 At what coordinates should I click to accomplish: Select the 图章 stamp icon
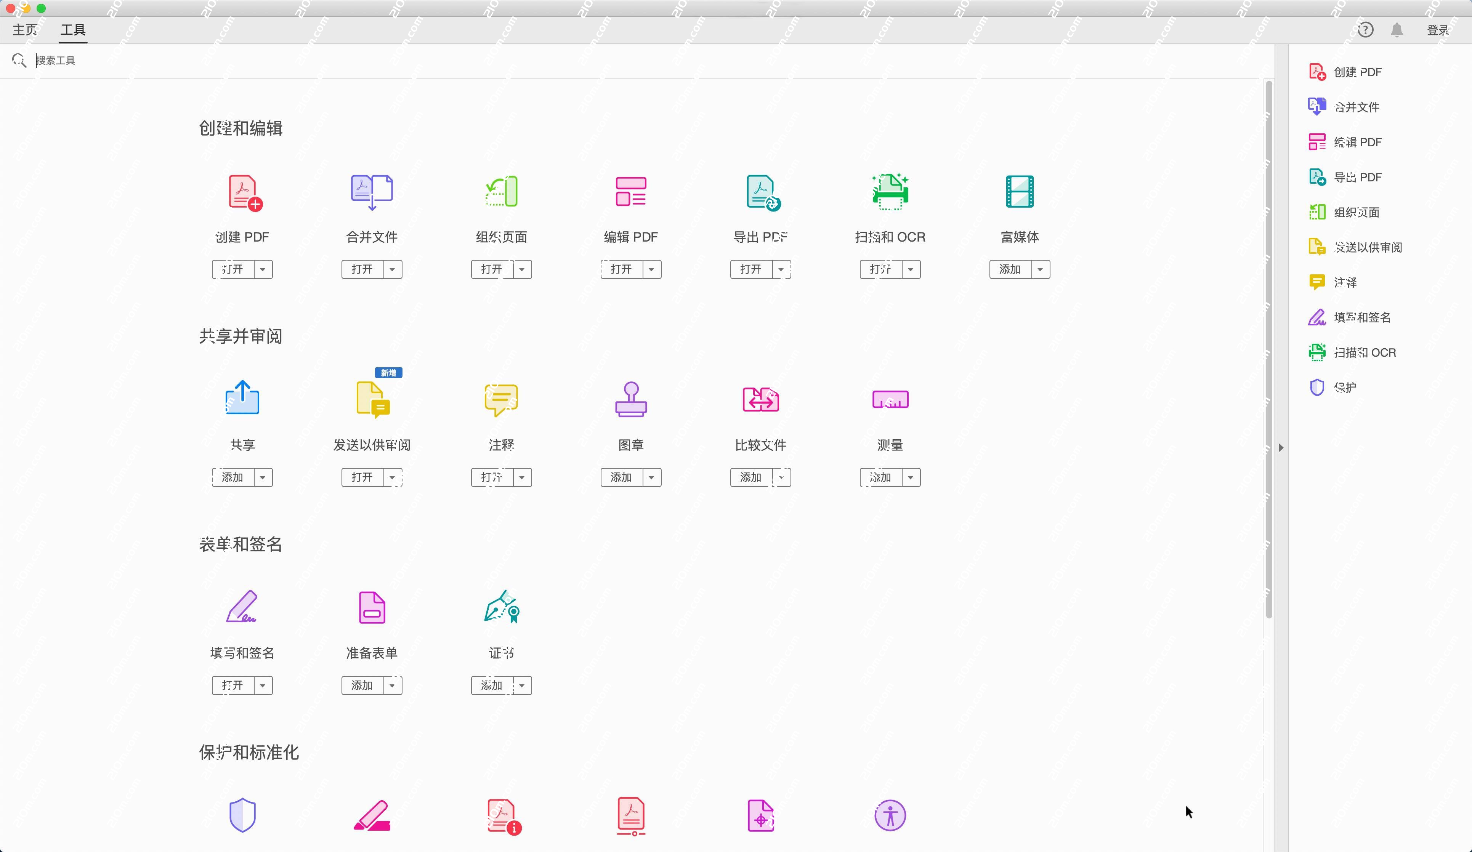(x=631, y=399)
